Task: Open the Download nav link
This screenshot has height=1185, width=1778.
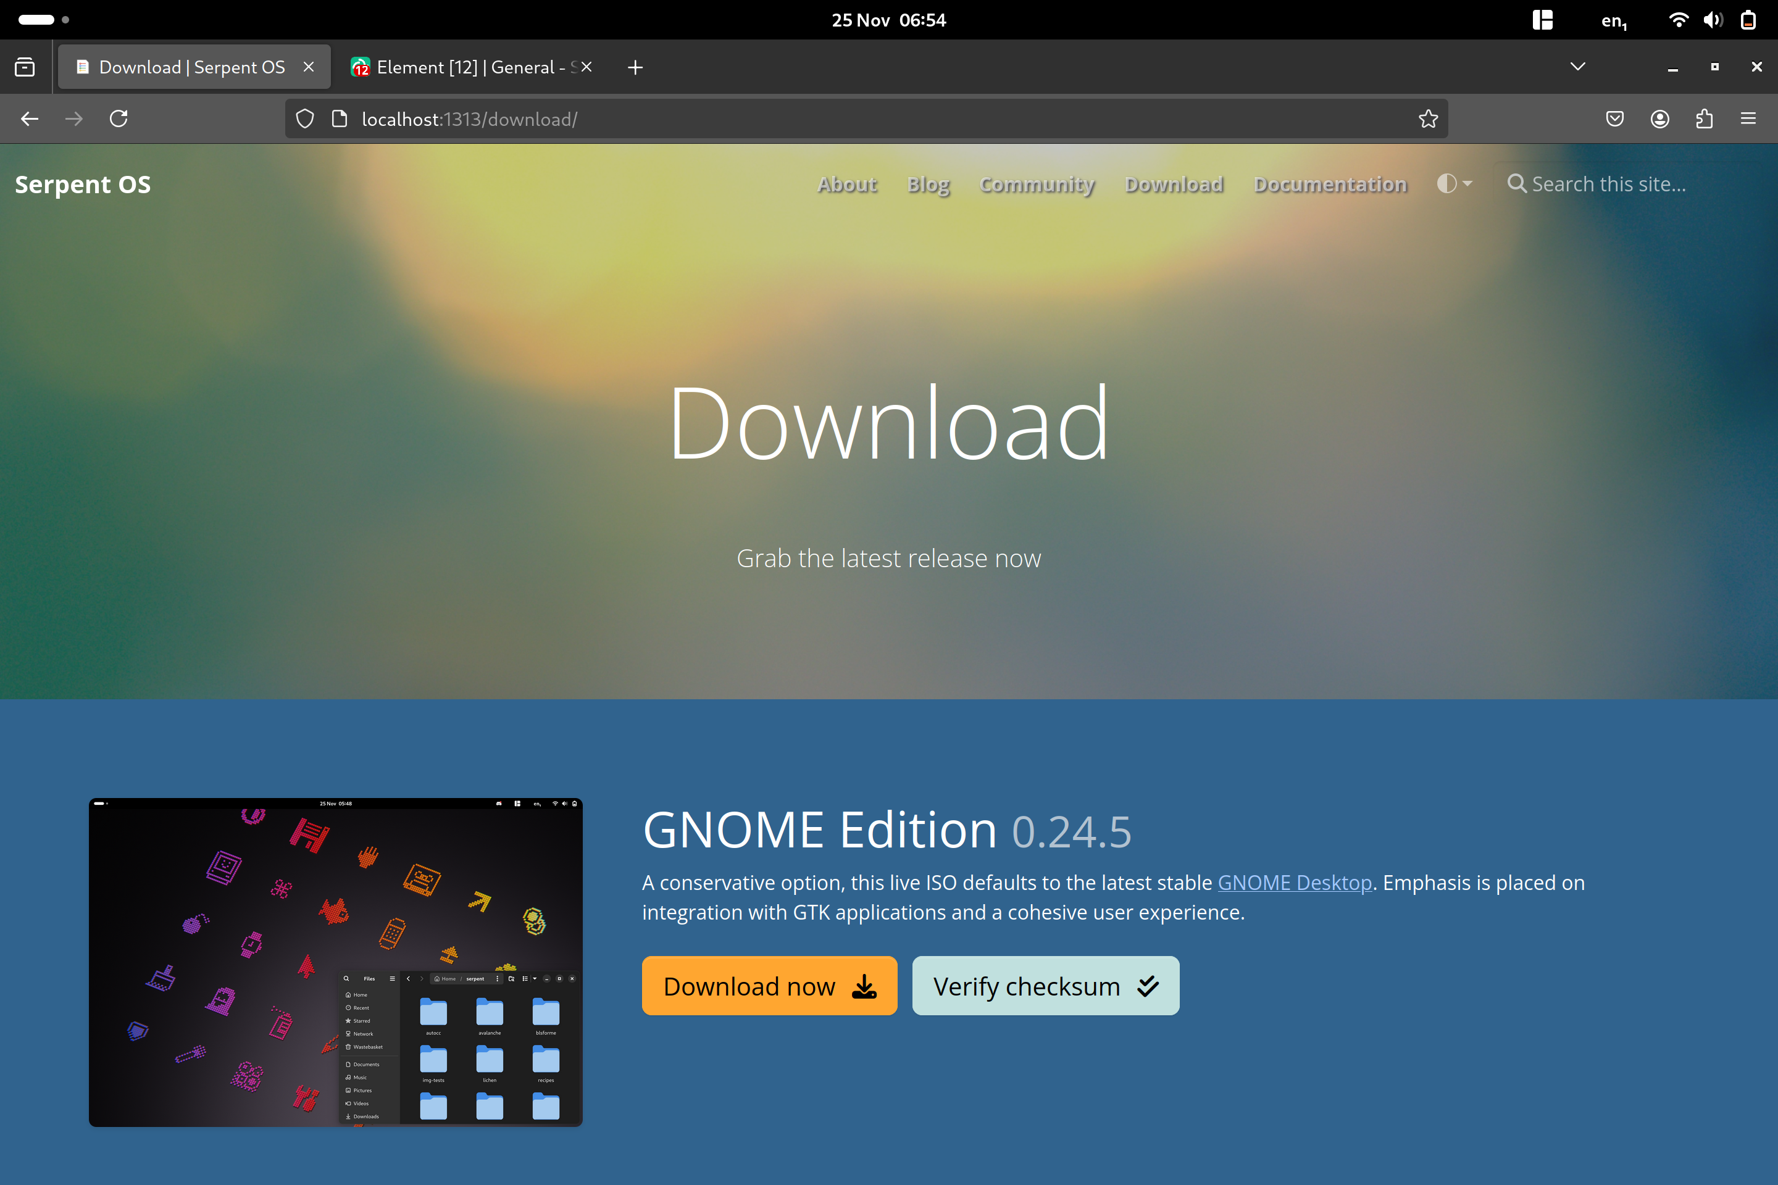Action: tap(1173, 184)
